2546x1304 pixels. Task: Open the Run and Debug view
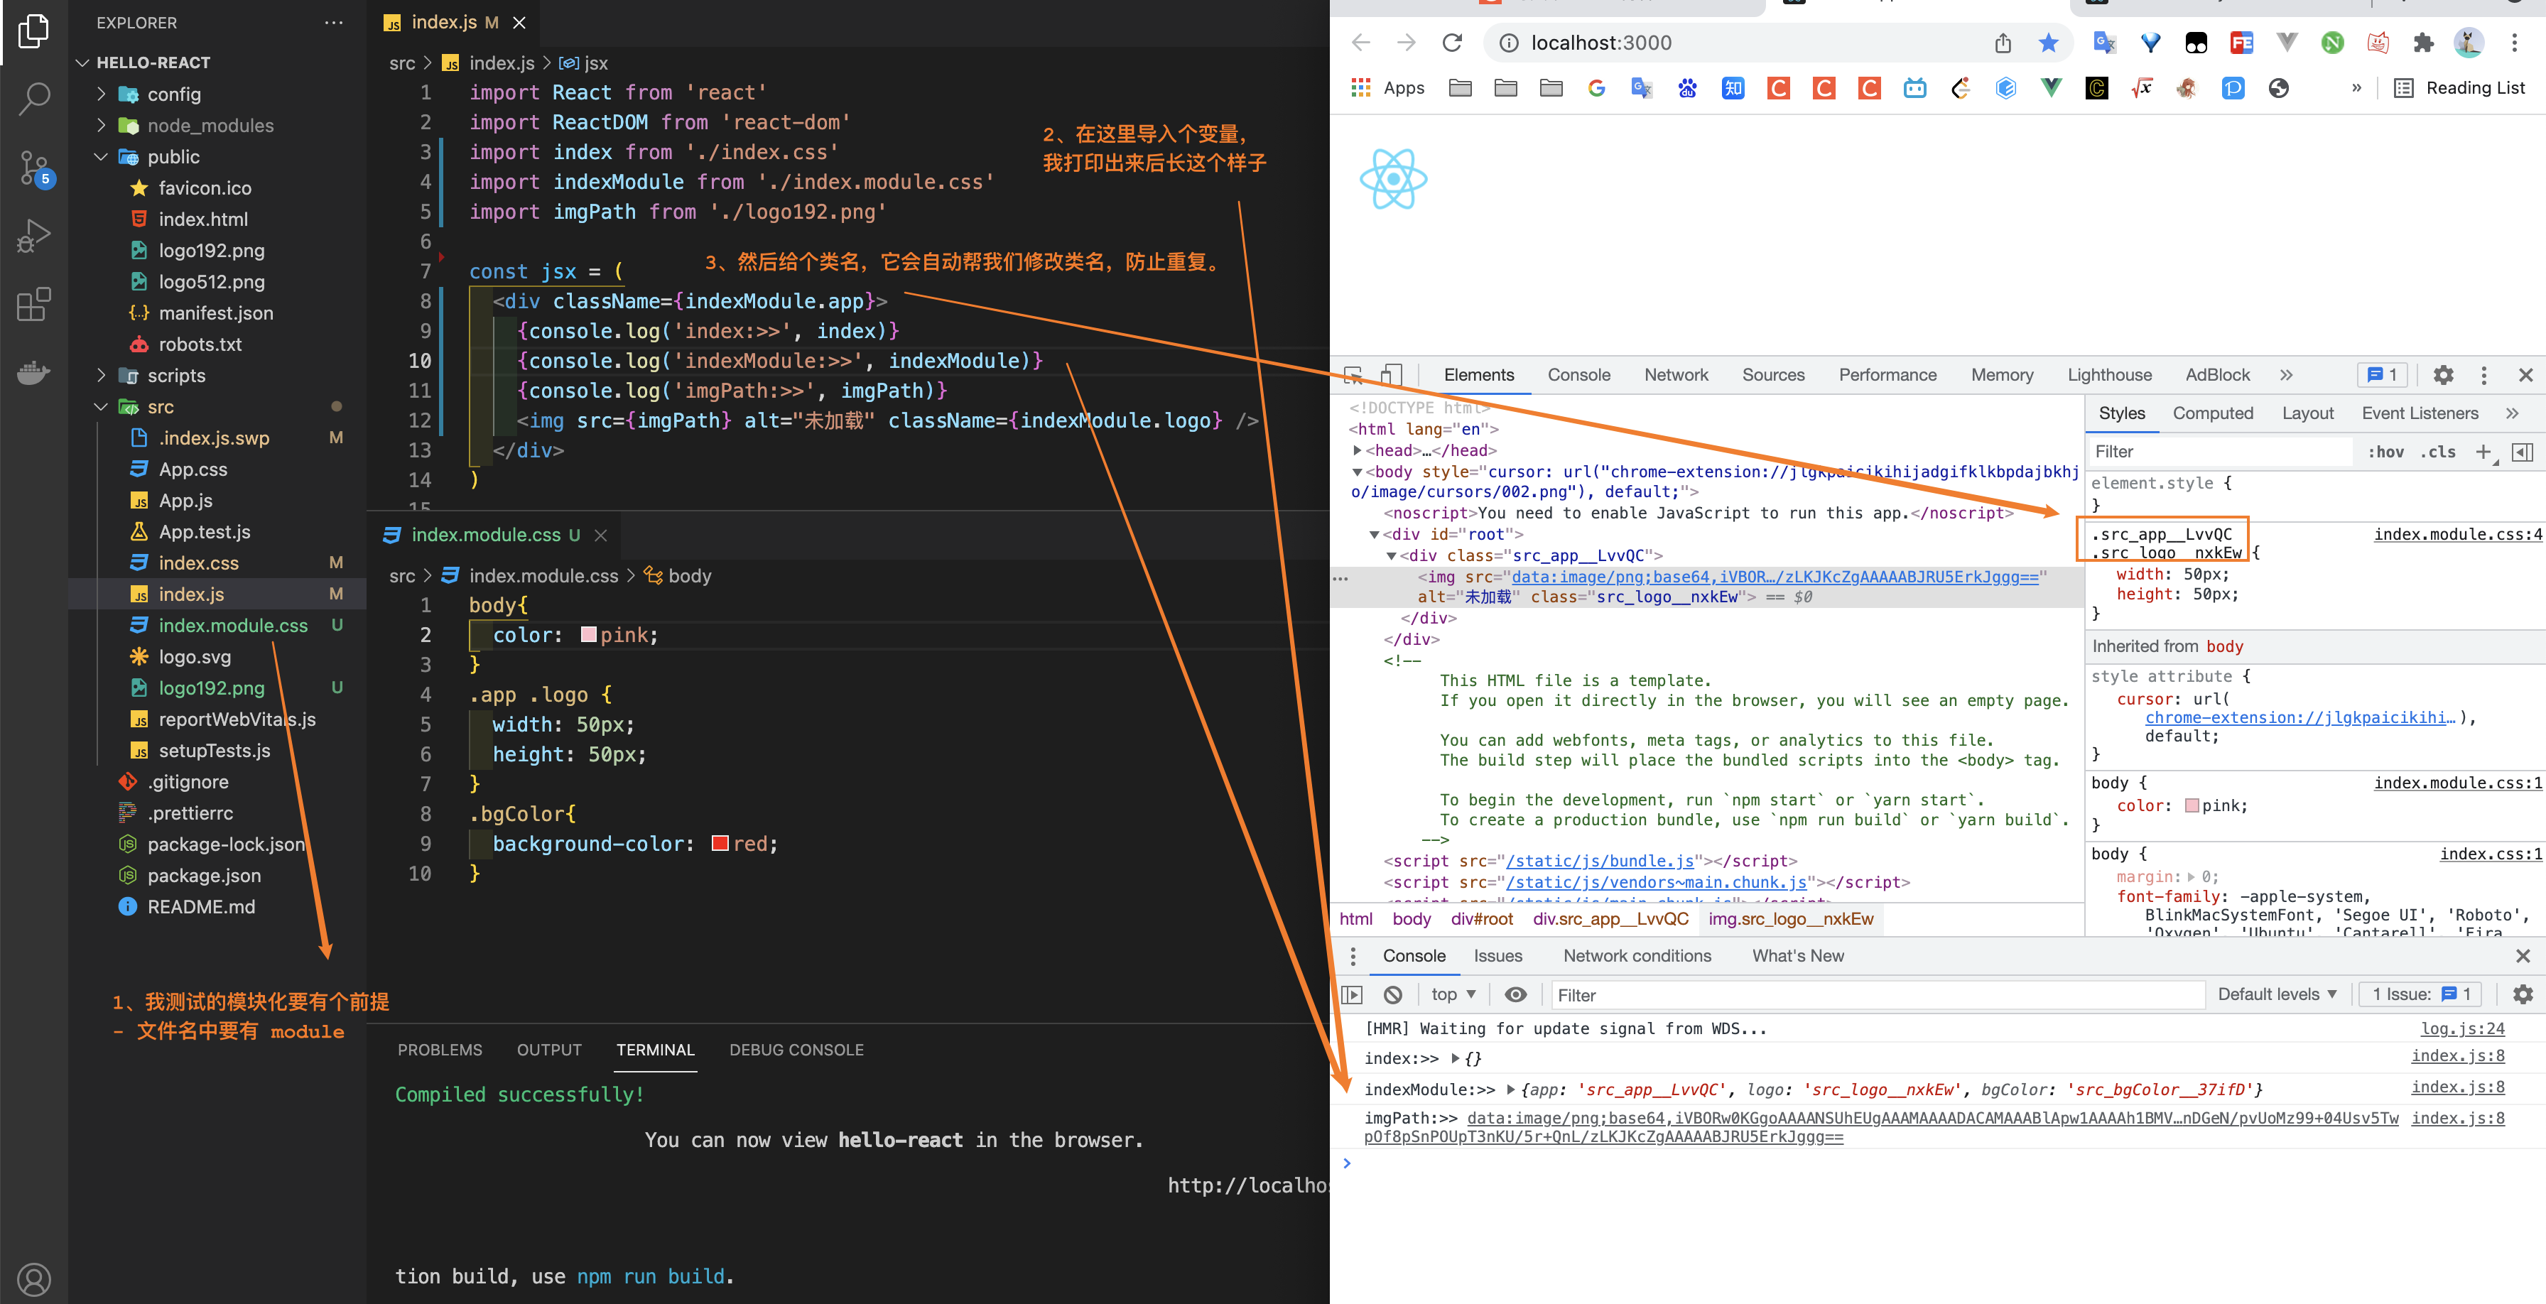click(x=33, y=236)
